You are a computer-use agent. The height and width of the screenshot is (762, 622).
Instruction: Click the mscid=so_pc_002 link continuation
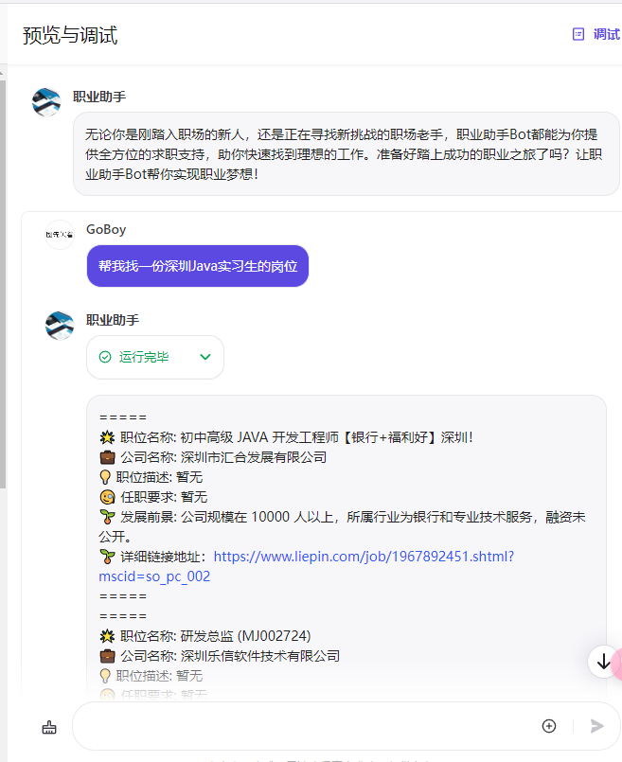[x=154, y=576]
